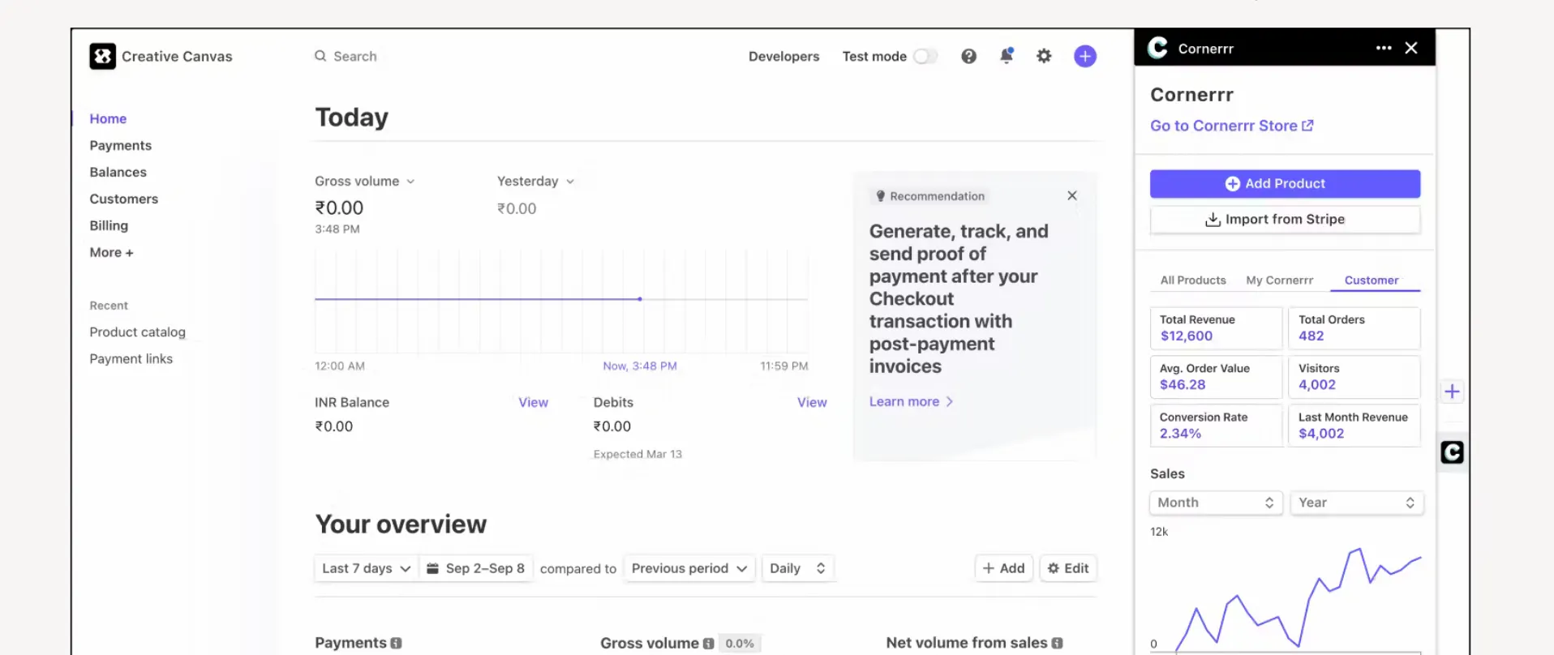Viewport: 1554px width, 655px height.
Task: Follow the Go to Cornerrr Store link
Action: pyautogui.click(x=1231, y=126)
